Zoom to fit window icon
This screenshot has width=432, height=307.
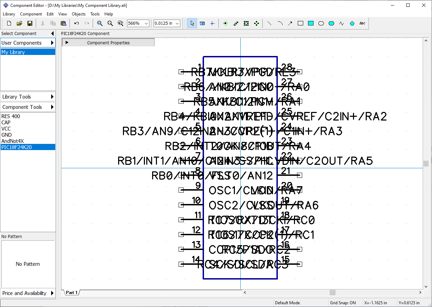coord(120,23)
